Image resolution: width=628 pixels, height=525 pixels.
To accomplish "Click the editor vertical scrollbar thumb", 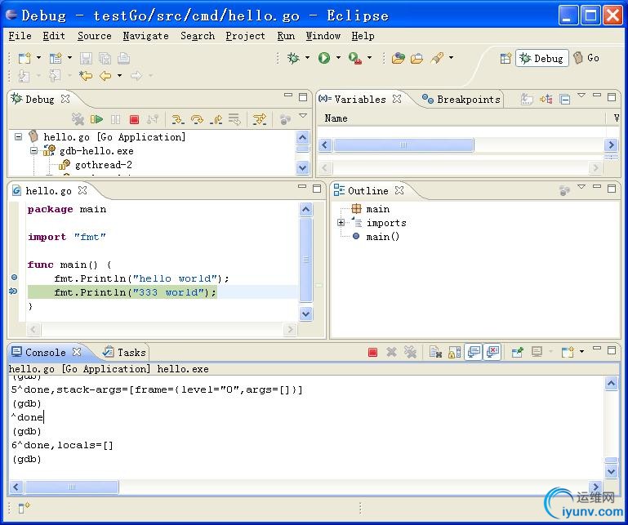I will coord(306,260).
